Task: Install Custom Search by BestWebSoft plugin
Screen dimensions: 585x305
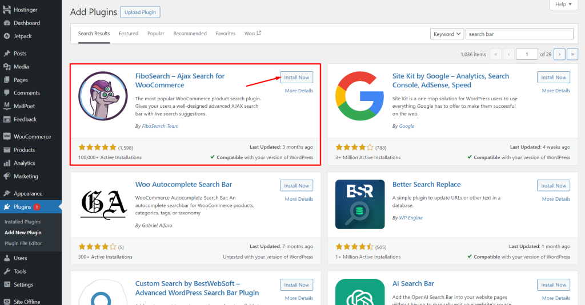Action: 296,285
